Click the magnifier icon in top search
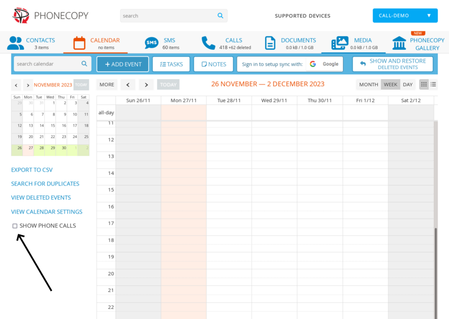Viewport: 449px width, 319px height. [x=221, y=16]
